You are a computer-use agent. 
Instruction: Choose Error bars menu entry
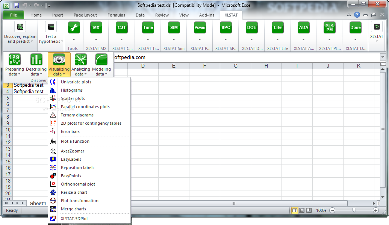coord(89,131)
